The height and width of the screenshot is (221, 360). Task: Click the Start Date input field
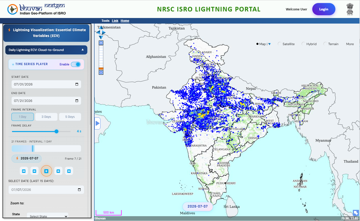46,84
